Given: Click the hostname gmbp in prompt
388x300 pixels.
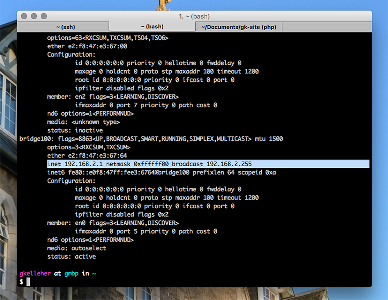Looking at the screenshot, I should click(71, 274).
